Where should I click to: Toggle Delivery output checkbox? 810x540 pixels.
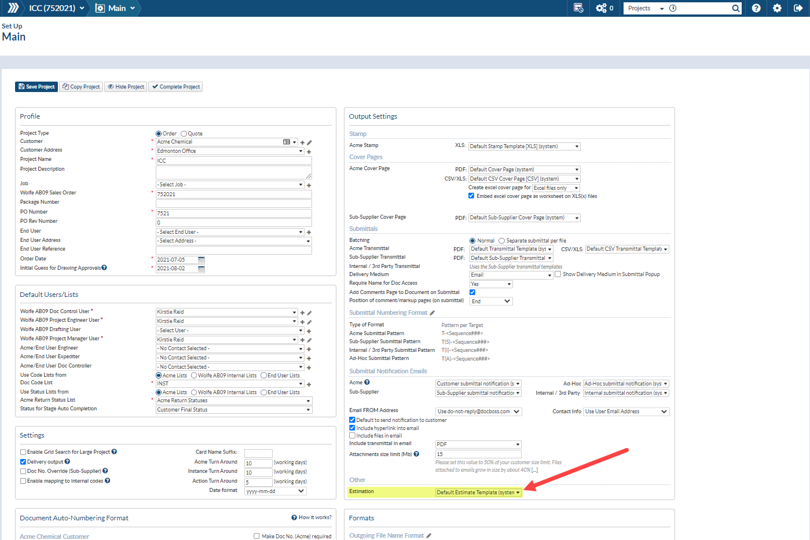[23, 462]
